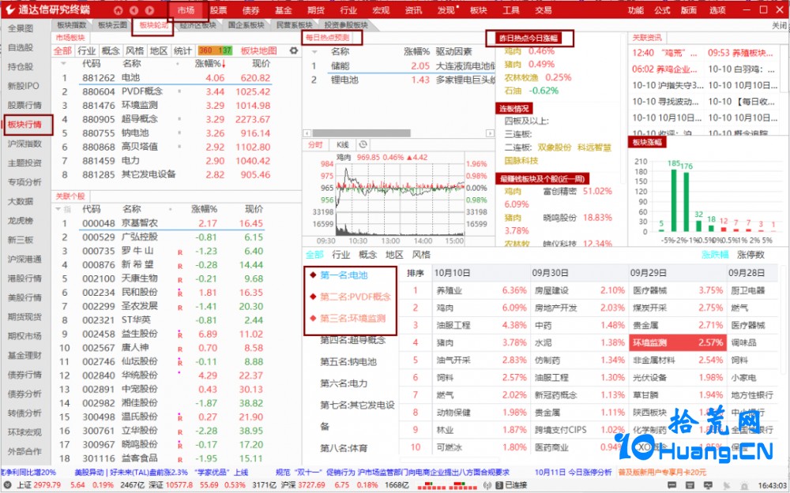Click the 185 green bar in 板块涨幅 chart
This screenshot has height=493, width=790.
[674, 200]
